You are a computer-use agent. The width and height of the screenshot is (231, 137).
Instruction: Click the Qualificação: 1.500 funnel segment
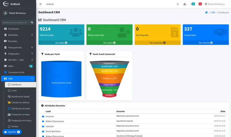click(x=109, y=66)
